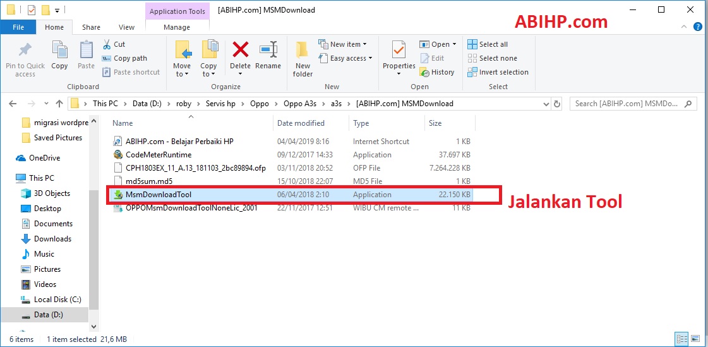The width and height of the screenshot is (708, 347).
Task: Open the Manage tab
Action: [177, 27]
